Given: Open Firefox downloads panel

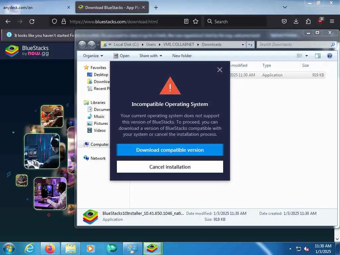Looking at the screenshot, I should pos(296,22).
